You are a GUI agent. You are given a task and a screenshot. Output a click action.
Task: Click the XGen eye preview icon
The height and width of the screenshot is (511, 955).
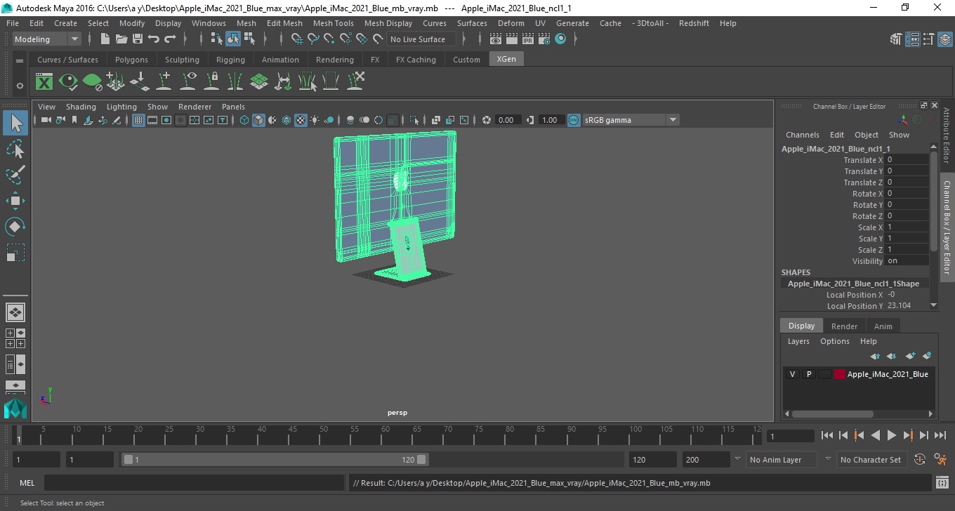(x=68, y=82)
